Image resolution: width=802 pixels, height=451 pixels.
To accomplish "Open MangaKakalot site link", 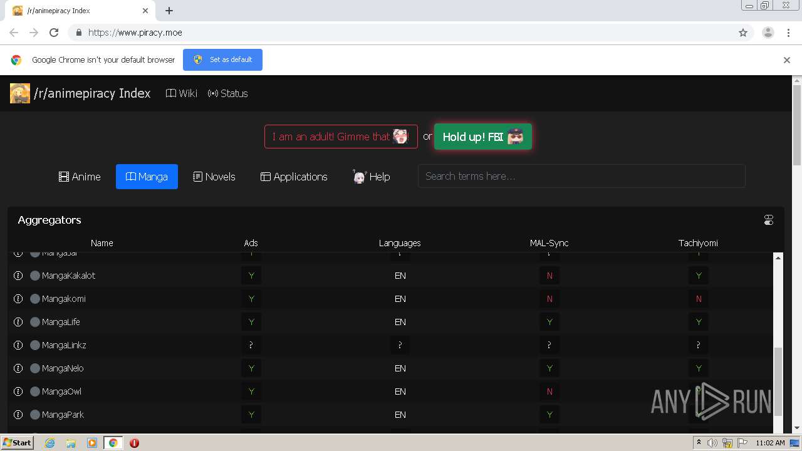I will [x=69, y=276].
